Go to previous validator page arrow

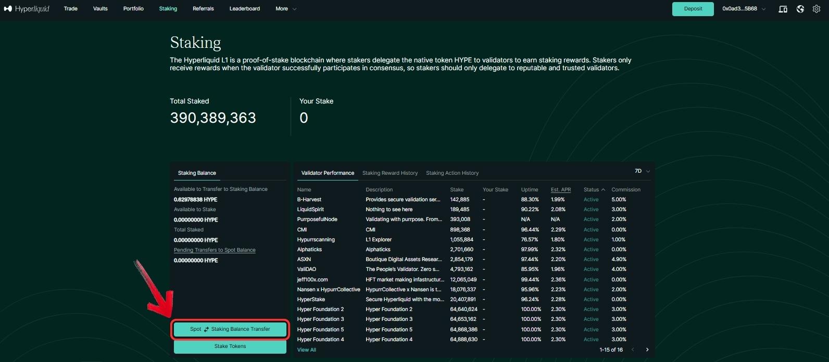tap(633, 350)
